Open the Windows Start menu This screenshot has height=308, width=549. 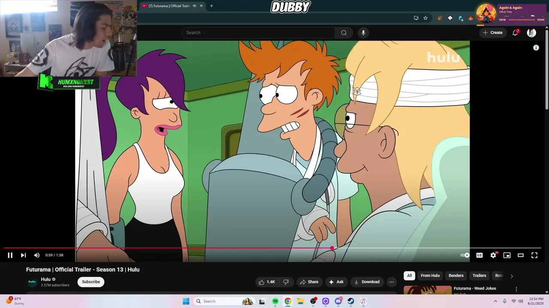(186, 301)
